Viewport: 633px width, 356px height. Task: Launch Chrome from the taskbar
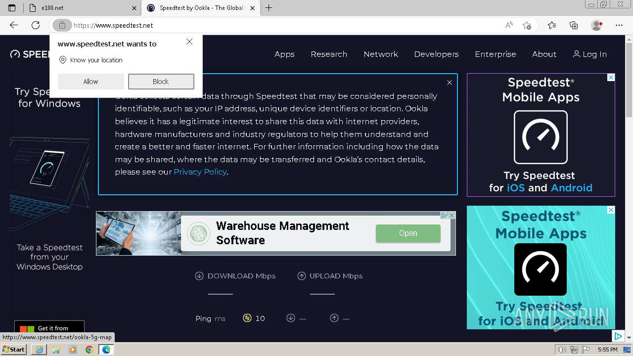pyautogui.click(x=89, y=350)
